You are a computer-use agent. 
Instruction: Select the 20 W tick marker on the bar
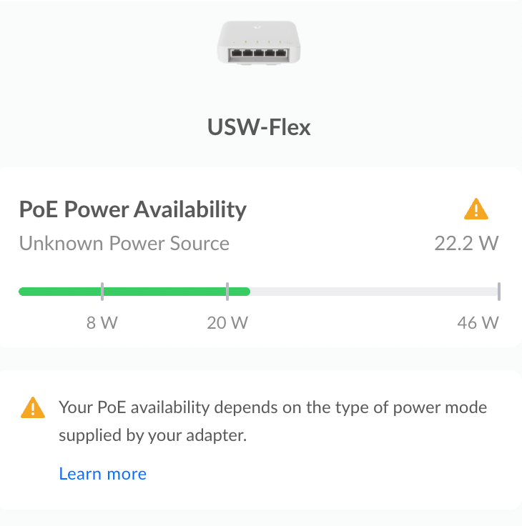click(227, 292)
